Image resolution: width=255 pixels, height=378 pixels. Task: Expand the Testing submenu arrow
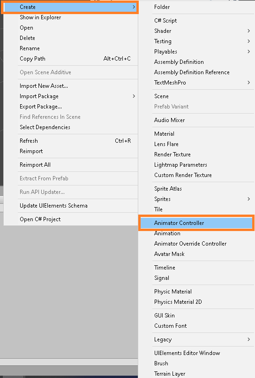pos(249,41)
